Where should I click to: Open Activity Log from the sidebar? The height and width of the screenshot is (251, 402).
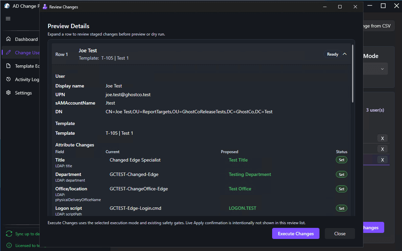27,79
